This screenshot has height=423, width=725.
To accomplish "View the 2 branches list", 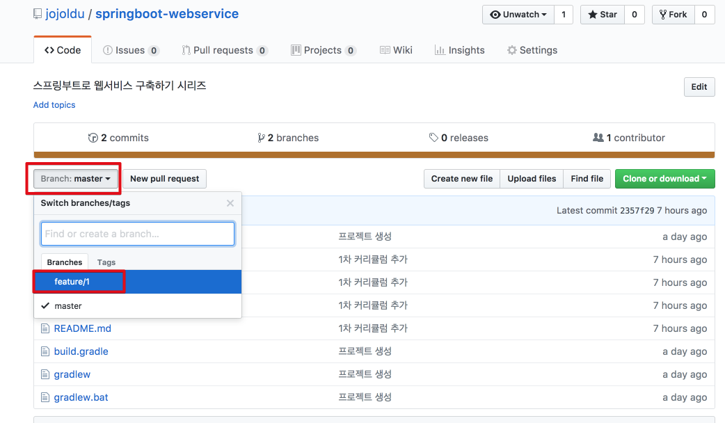I will pos(288,138).
